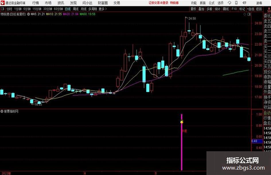The width and height of the screenshot is (271, 175).
Task: Click the magenta signal bar in indicator pane
Action: pos(182,142)
